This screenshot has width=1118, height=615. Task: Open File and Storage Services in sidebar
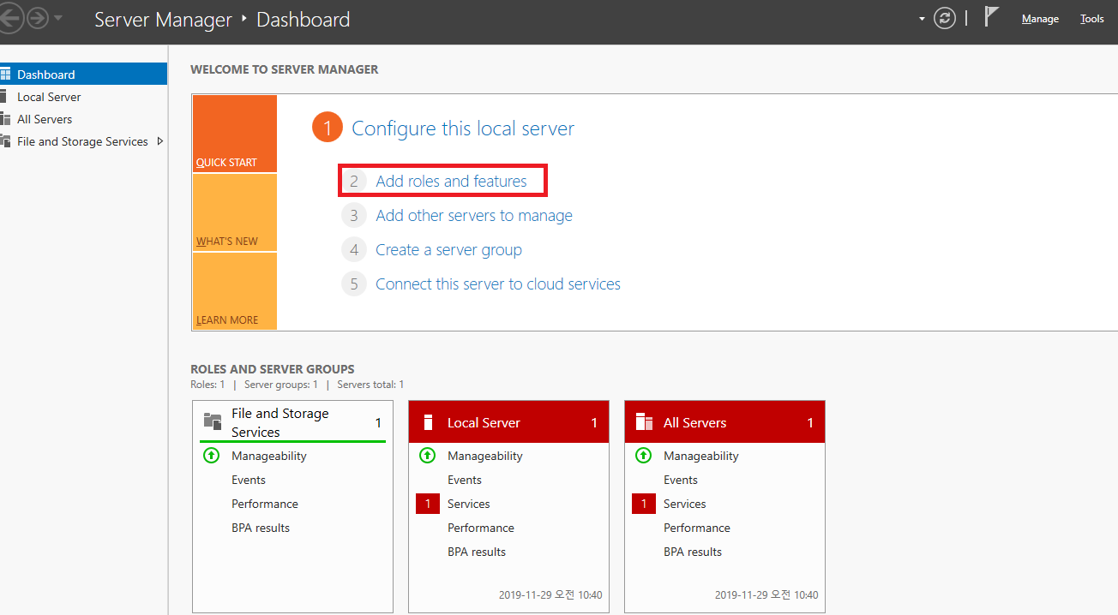point(83,141)
